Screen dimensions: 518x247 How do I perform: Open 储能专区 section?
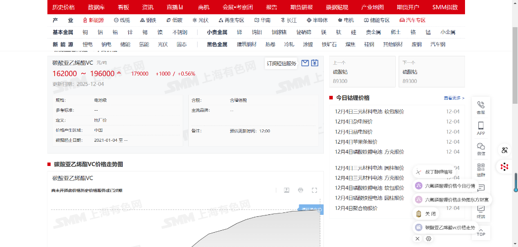(x=376, y=20)
